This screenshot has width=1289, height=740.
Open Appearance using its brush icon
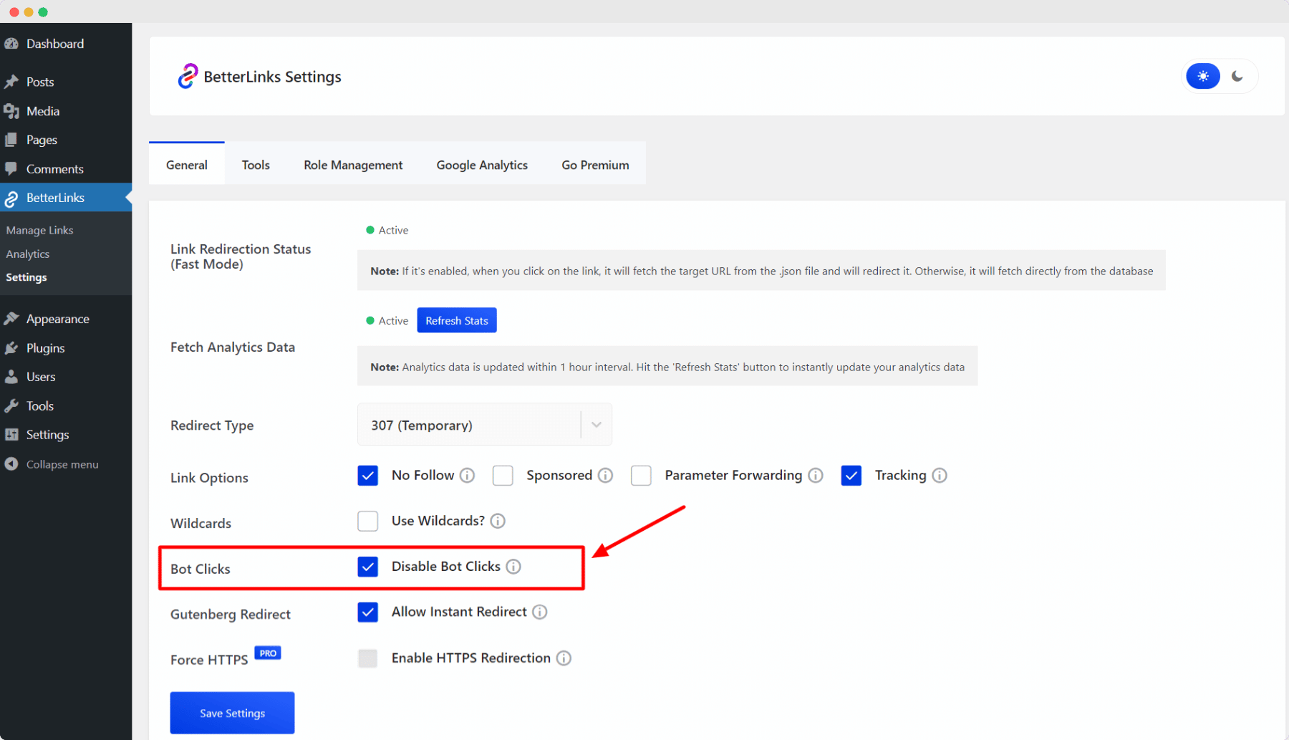12,318
